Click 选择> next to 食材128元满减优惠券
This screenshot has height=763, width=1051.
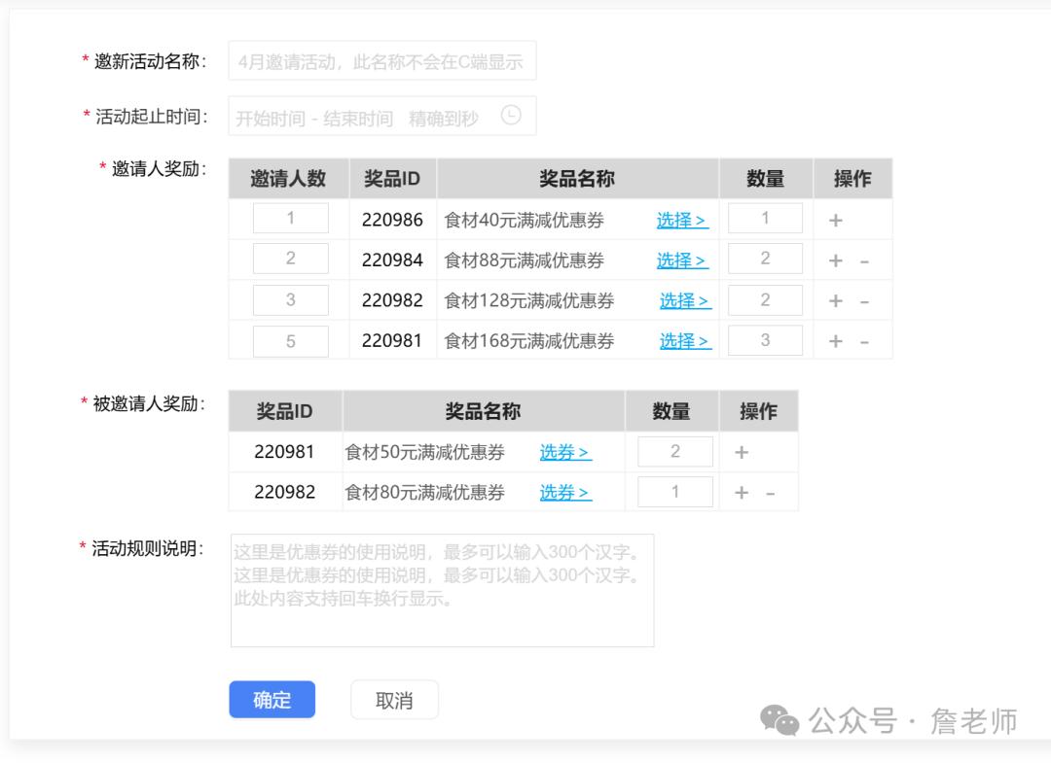tap(684, 301)
